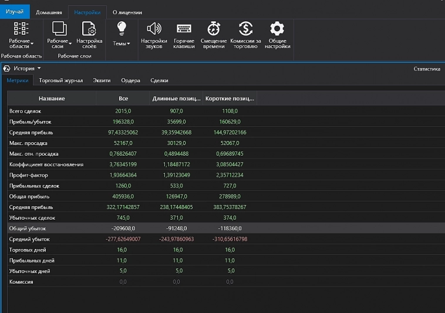445x313 pixels.
Task: Expand the Темы dropdown arrow
Action: (129, 43)
